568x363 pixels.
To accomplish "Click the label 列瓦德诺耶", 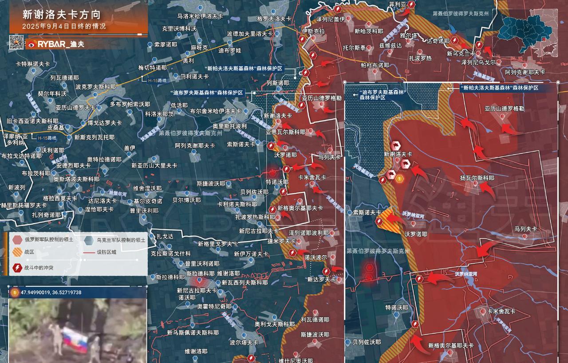I will (65, 77).
